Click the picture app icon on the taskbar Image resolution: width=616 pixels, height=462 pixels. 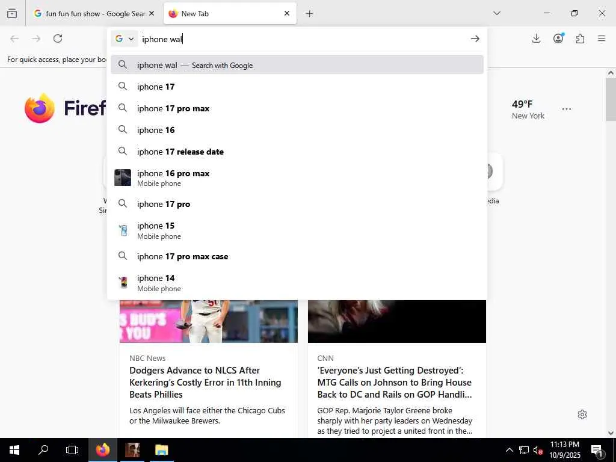point(132,450)
